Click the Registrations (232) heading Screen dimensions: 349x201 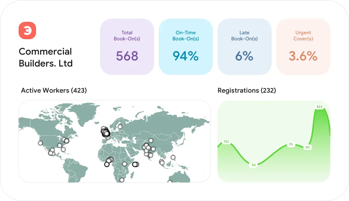(x=247, y=90)
